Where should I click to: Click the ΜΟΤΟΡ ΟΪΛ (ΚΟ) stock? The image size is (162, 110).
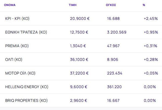[x=20, y=73]
